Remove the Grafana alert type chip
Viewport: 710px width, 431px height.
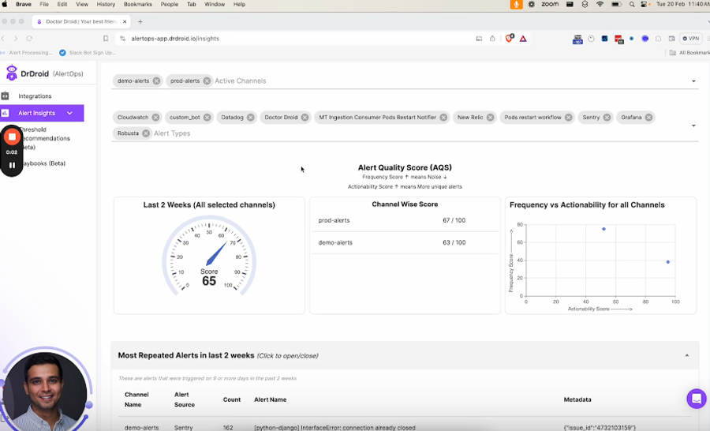(648, 118)
